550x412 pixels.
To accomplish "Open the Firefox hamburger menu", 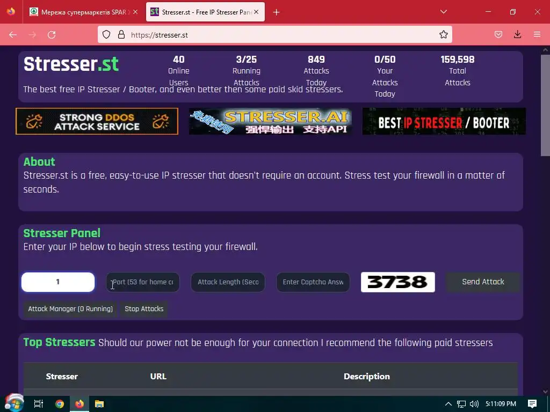I will coord(537,35).
